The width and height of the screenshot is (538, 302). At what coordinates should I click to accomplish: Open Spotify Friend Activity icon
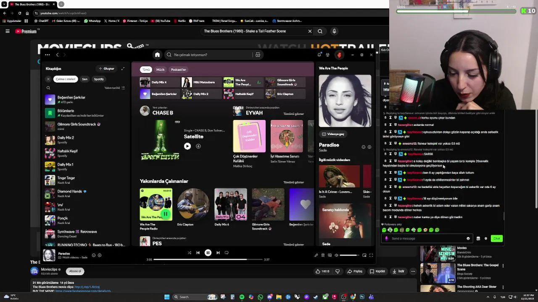click(x=327, y=55)
